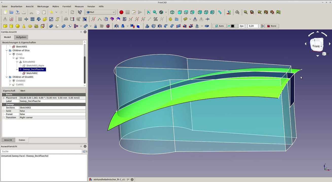This screenshot has width=332, height=182.
Task: Expand the Child003 tree node
Action: [10, 81]
